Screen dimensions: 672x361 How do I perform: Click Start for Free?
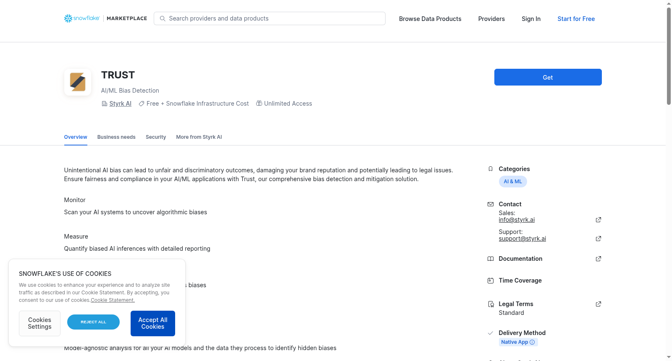point(576,19)
